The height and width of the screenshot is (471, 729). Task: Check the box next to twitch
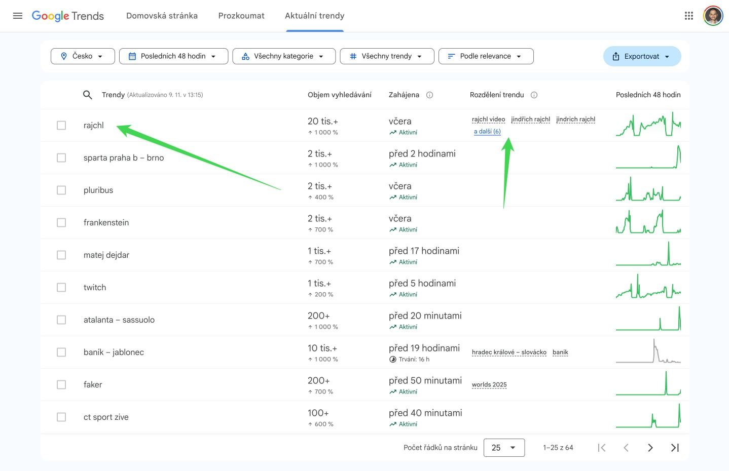pyautogui.click(x=61, y=287)
